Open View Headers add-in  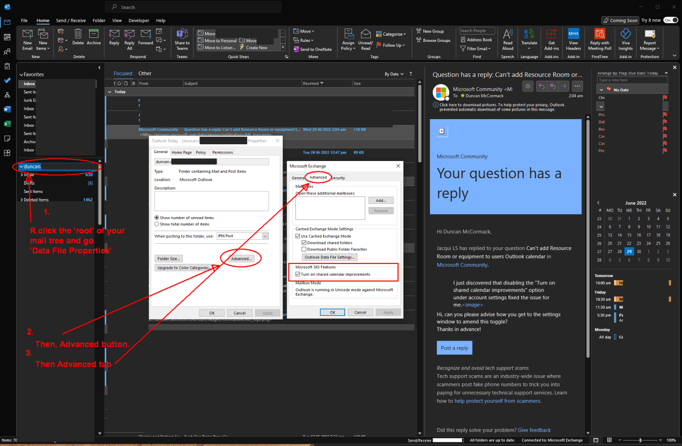tap(574, 39)
